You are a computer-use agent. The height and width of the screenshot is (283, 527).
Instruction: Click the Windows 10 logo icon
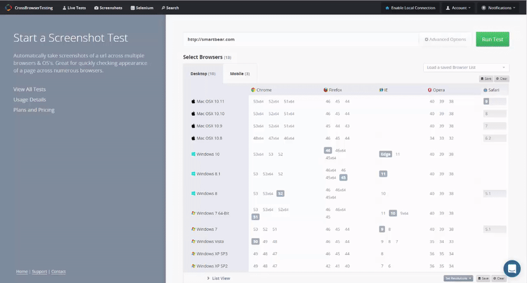(x=193, y=154)
